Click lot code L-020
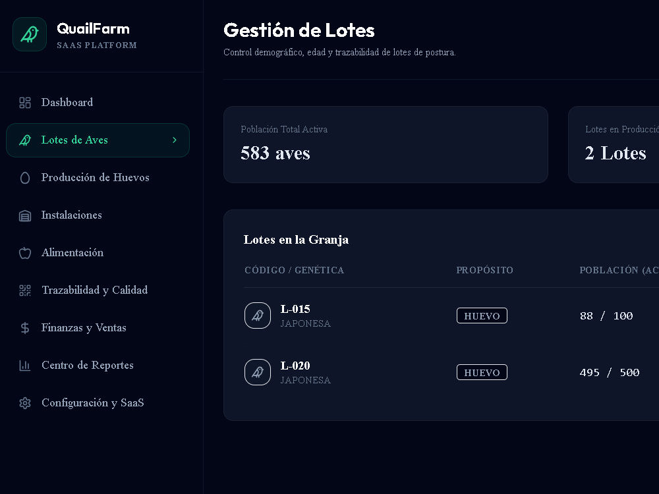659x494 pixels. tap(295, 366)
